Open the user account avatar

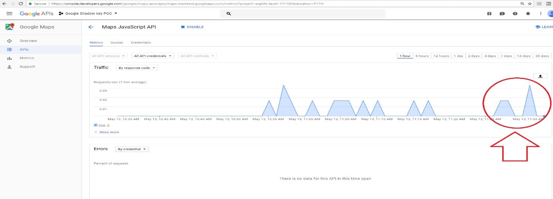tap(551, 13)
